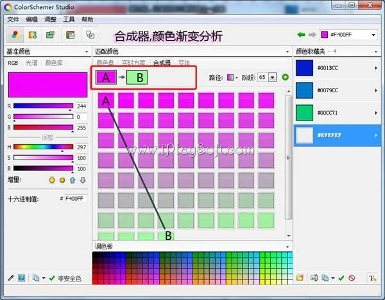Open the 阶段 steps dropdown showing 65
Screen dimensions: 385x300
pos(273,78)
